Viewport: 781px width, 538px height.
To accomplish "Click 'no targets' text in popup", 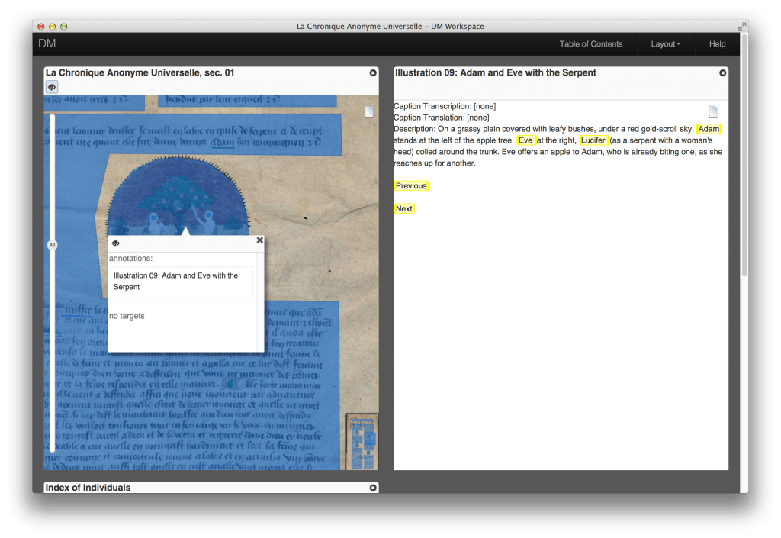I will pos(127,316).
